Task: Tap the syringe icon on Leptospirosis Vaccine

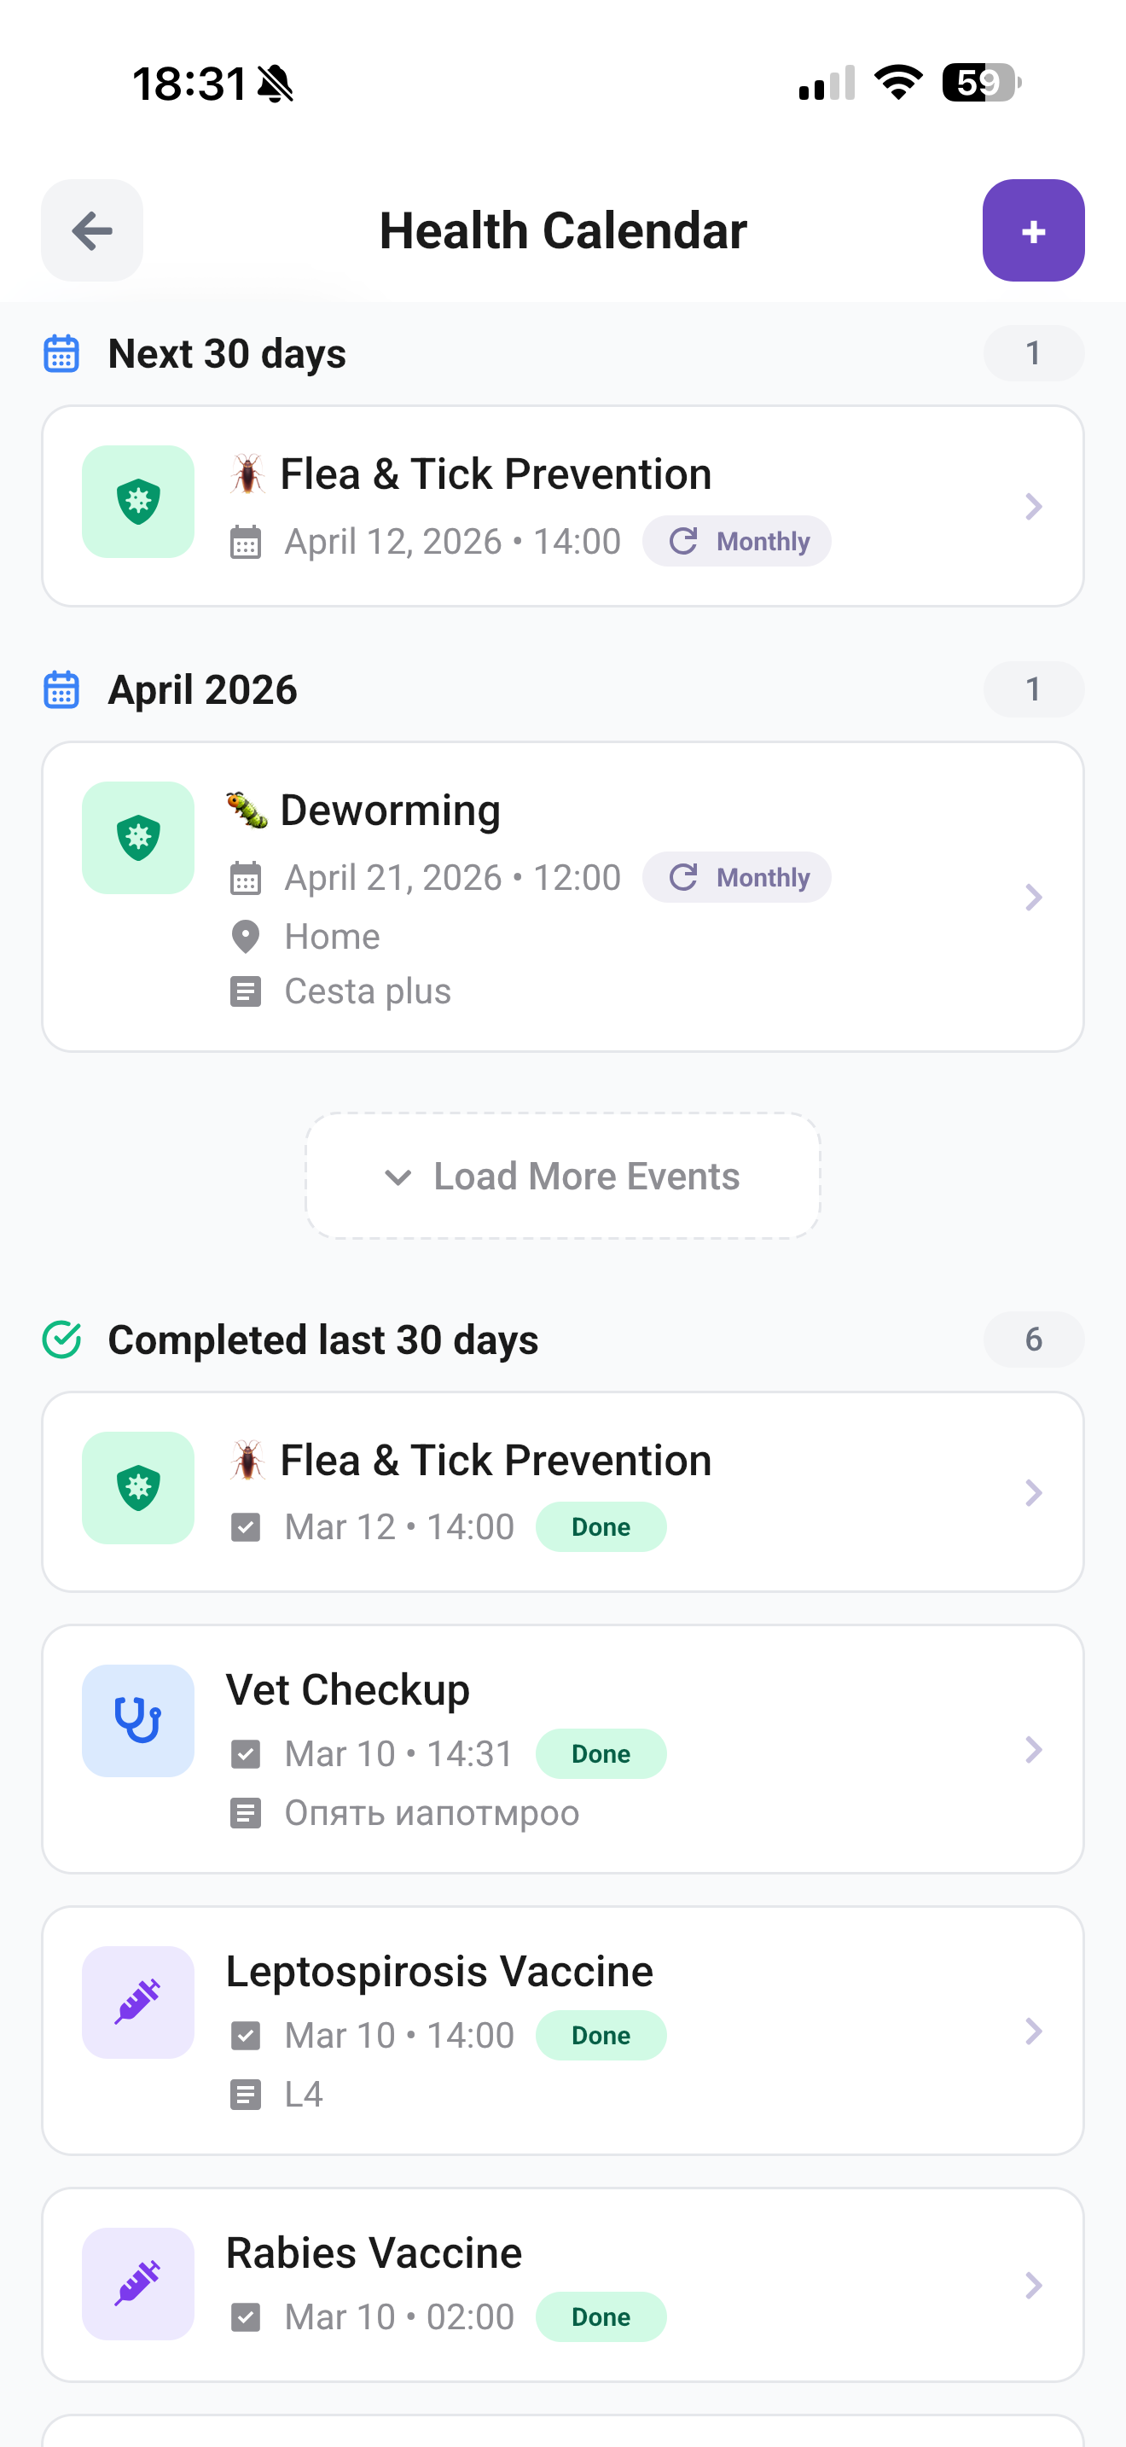Action: (137, 2002)
